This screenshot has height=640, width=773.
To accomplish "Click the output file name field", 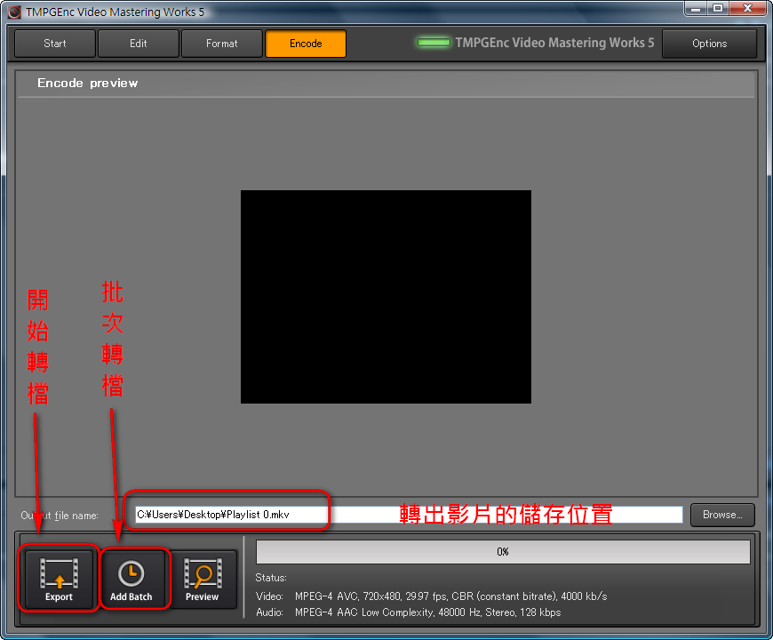I will coord(409,515).
